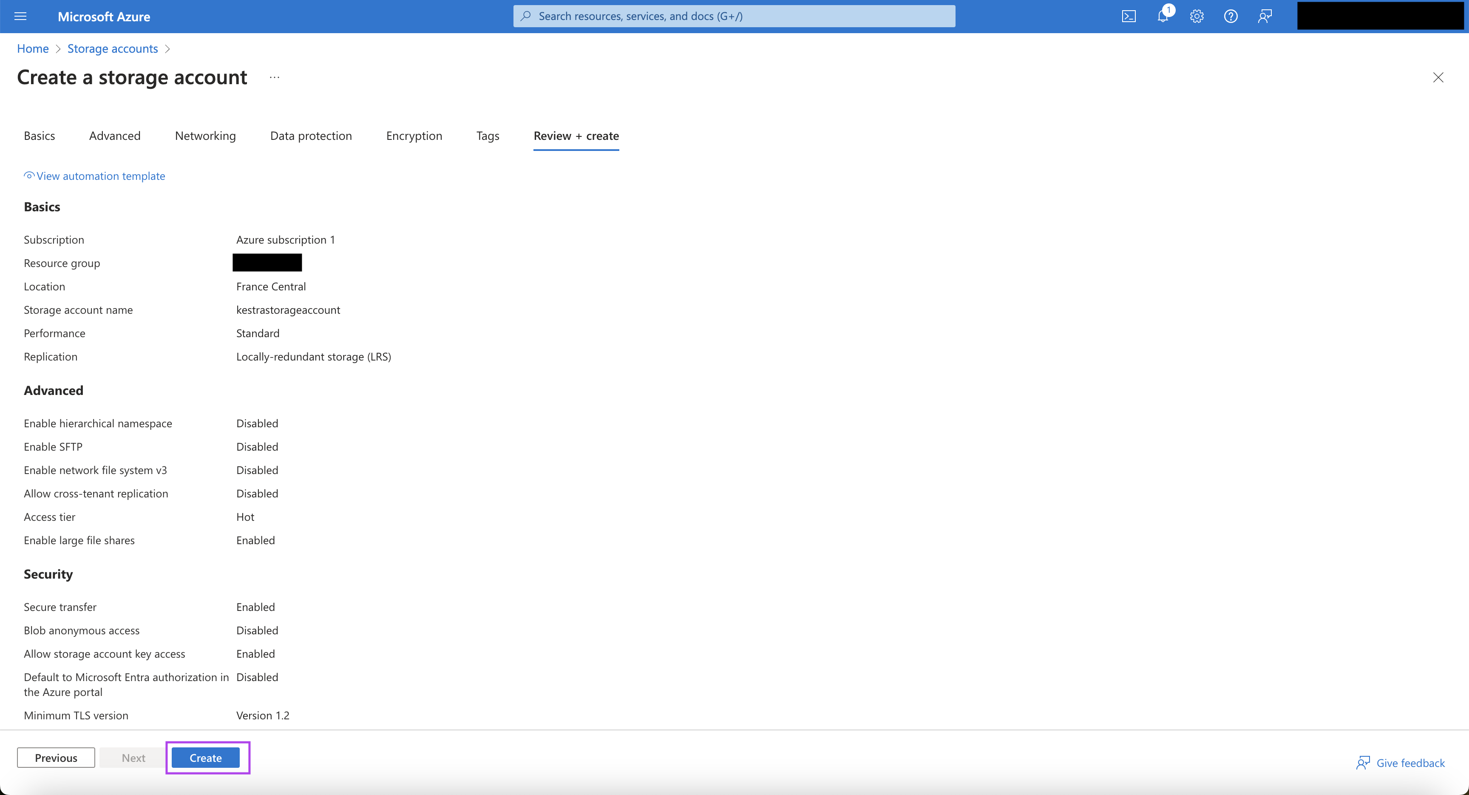Image resolution: width=1469 pixels, height=795 pixels.
Task: Click the Previous button
Action: [x=56, y=757]
